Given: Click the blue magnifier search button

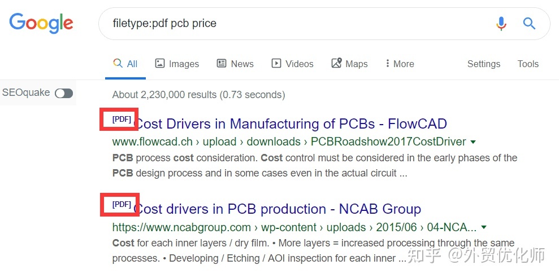Looking at the screenshot, I should click(x=529, y=24).
